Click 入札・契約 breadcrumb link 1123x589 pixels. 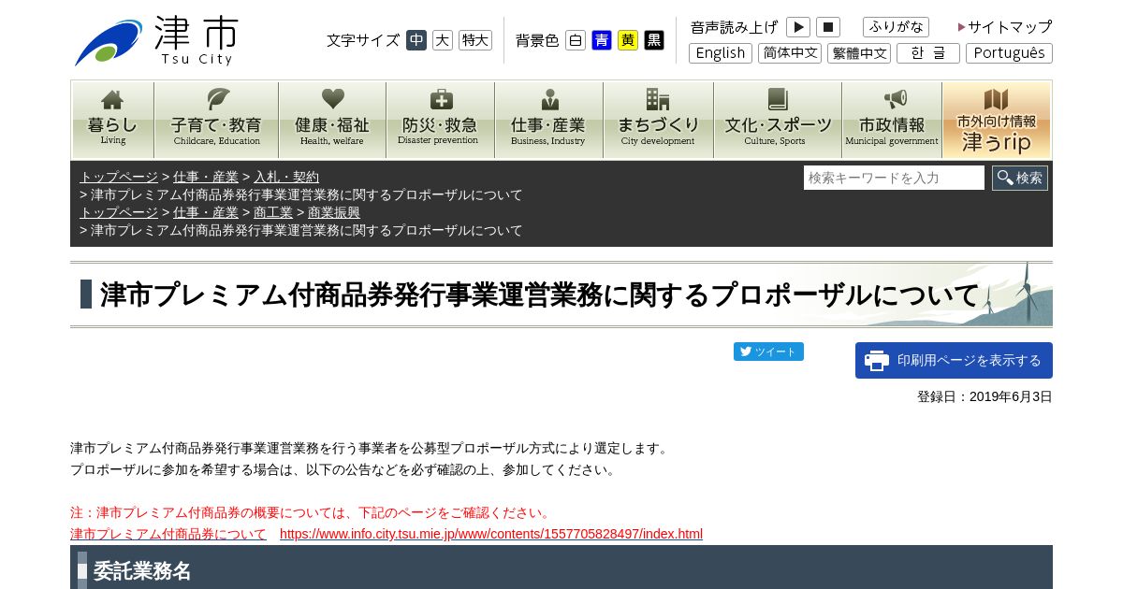[x=286, y=177]
